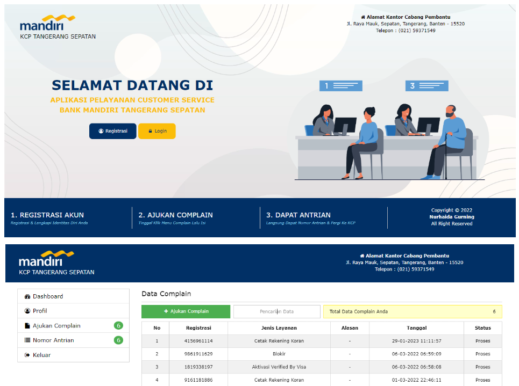Click the file icon beside Ajukan Complain
The width and height of the screenshot is (519, 386).
tap(27, 325)
